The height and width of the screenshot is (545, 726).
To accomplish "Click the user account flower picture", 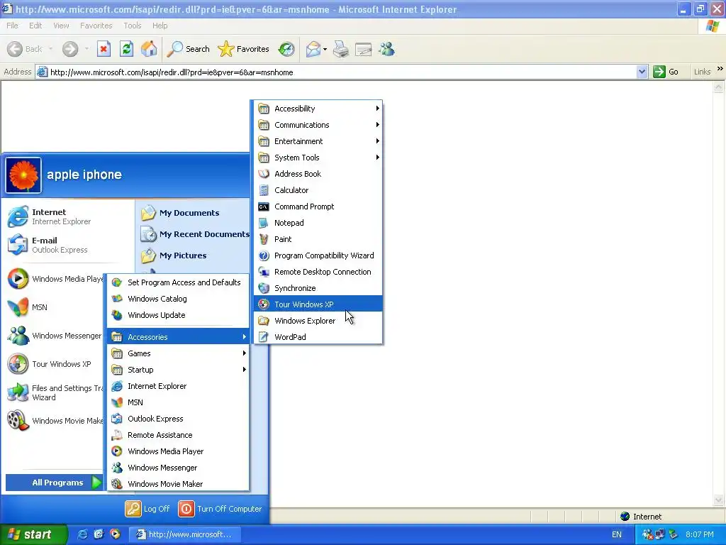I will (23, 175).
